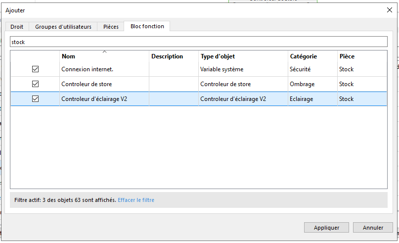Close the Ajouter dialog window
This screenshot has width=399, height=243.
[x=389, y=10]
